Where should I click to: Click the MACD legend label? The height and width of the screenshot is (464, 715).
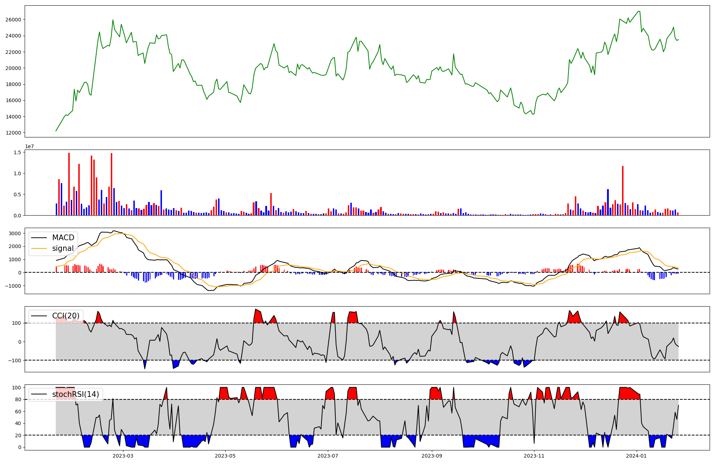pos(63,238)
